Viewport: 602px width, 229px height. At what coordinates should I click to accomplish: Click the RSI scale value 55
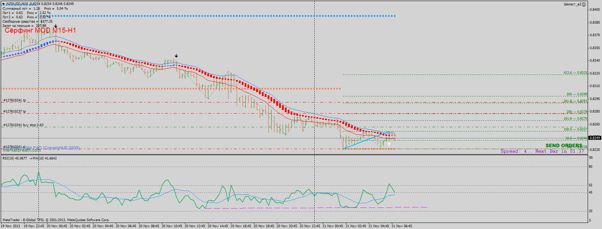tap(591, 185)
